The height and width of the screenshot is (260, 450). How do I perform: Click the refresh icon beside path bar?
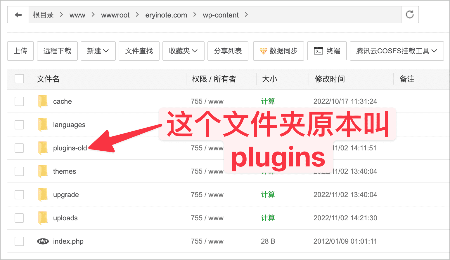pos(410,15)
